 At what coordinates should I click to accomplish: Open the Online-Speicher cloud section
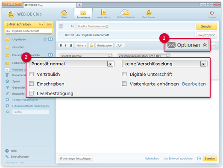(126, 14)
